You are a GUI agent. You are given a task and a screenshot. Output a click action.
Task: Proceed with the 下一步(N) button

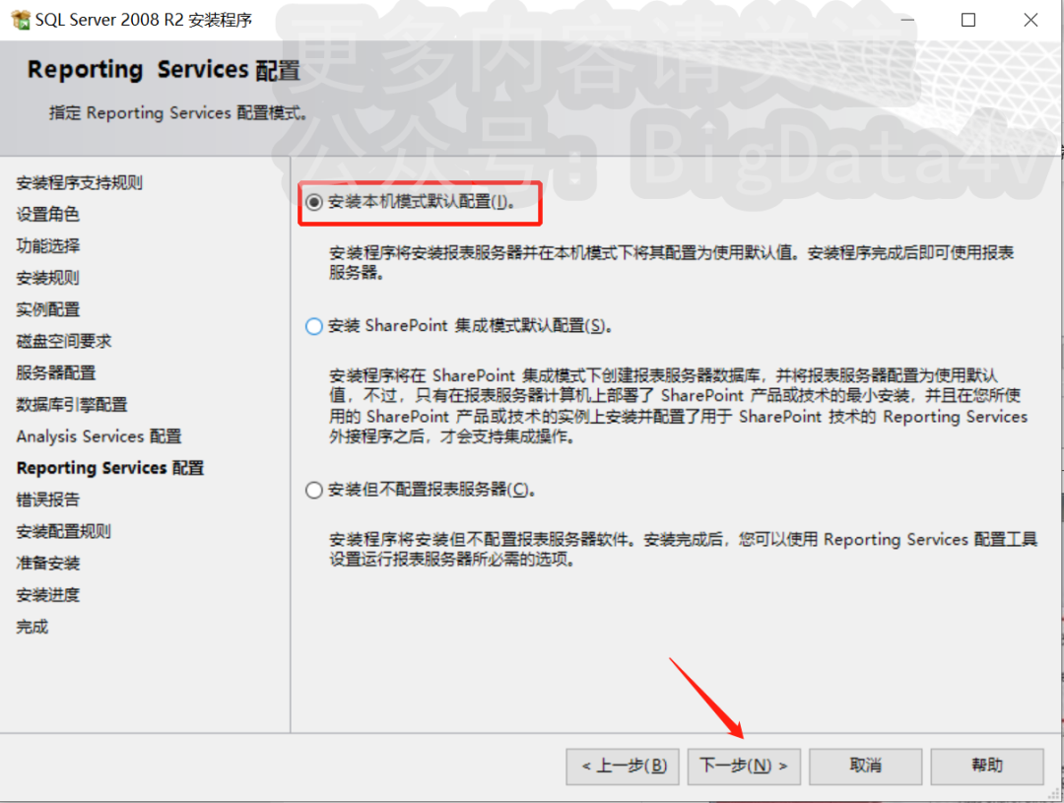pos(744,767)
